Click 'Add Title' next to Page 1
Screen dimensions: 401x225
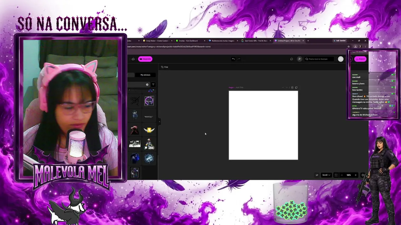(240, 87)
